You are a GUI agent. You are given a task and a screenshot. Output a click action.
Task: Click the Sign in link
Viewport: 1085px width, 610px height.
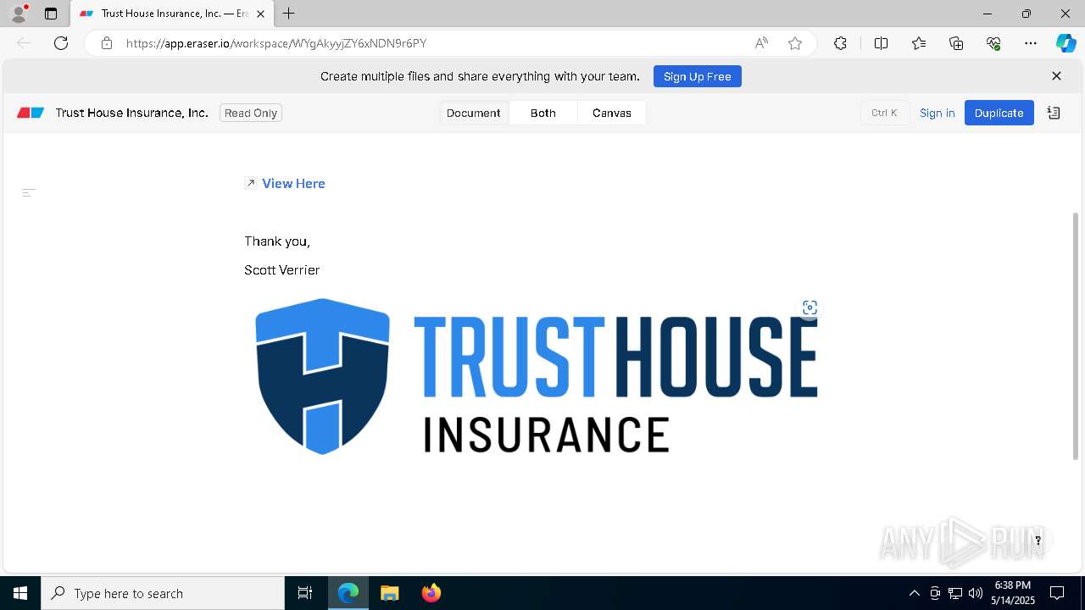tap(938, 113)
